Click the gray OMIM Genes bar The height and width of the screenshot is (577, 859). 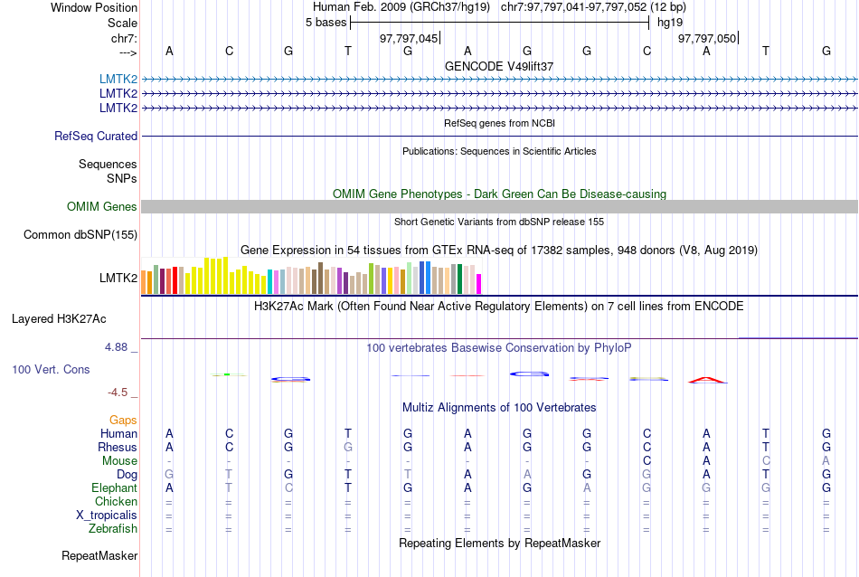tap(499, 206)
